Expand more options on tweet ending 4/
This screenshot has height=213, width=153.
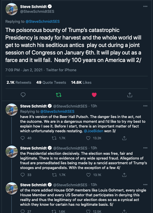click(x=145, y=147)
